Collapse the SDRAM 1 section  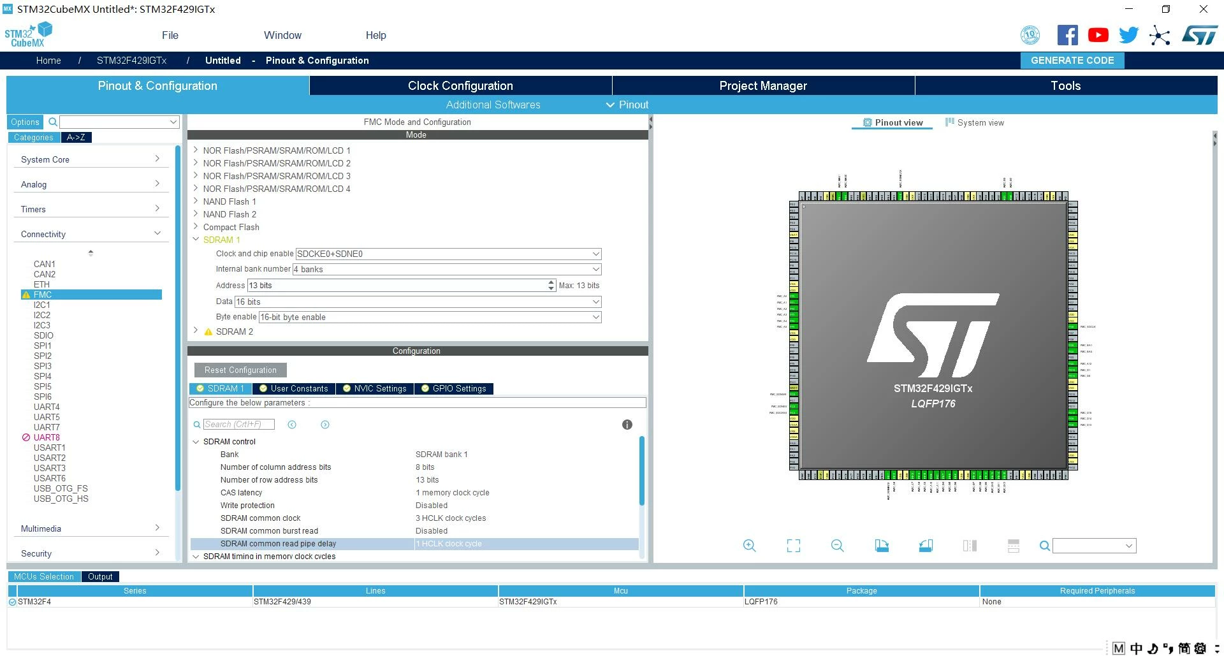click(x=196, y=240)
